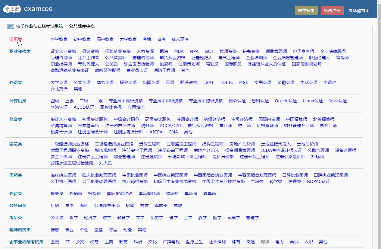Click the Java认证 link in 计算机类

[337, 101]
